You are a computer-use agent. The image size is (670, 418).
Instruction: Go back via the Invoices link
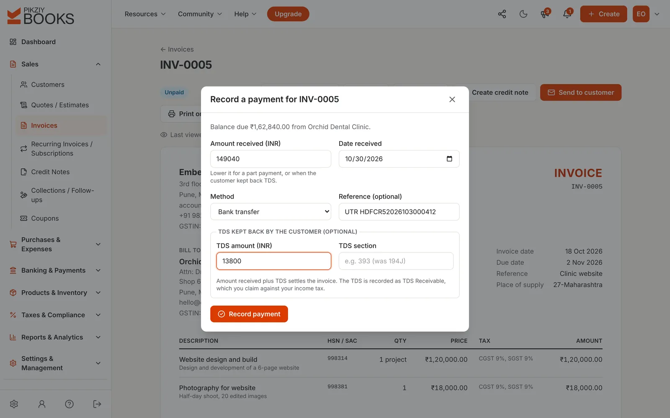click(x=177, y=49)
